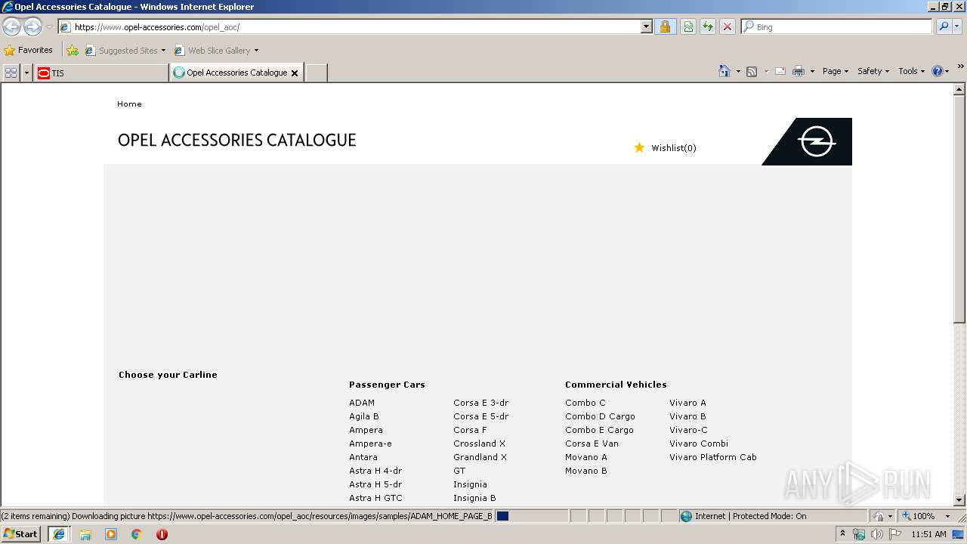The image size is (967, 544).
Task: Open the Tools menu
Action: (x=912, y=71)
